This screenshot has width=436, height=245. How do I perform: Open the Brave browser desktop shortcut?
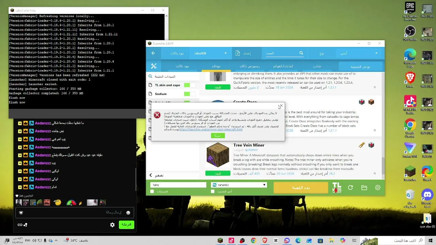click(x=410, y=80)
